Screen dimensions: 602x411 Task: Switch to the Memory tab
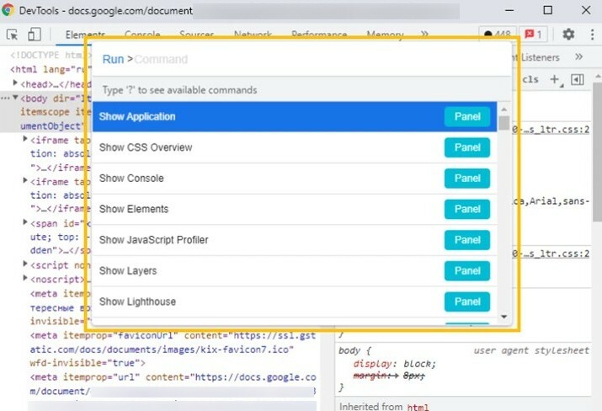(x=385, y=35)
